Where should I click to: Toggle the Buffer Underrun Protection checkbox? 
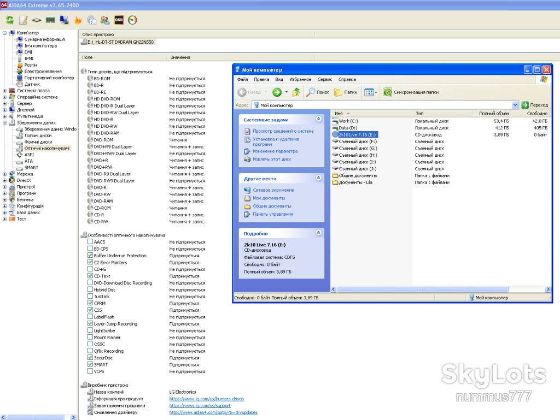[x=90, y=255]
